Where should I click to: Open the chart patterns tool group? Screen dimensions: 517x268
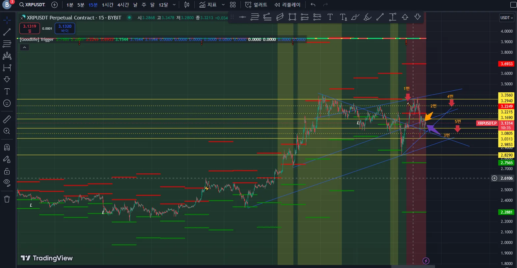click(x=7, y=56)
